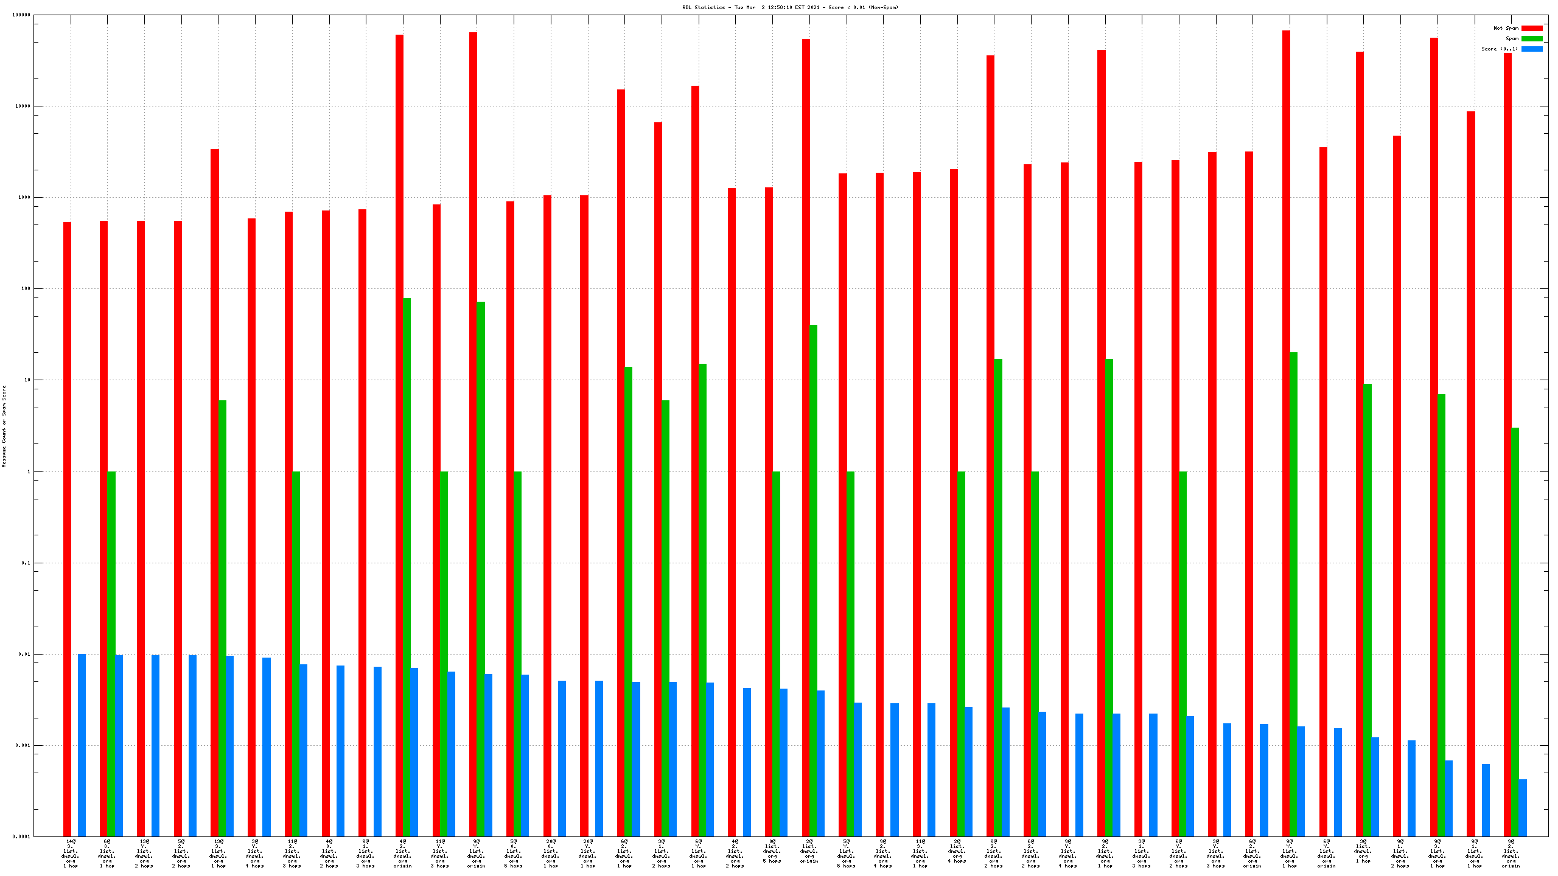This screenshot has width=1558, height=876.
Task: Click the 100000 y-axis tick label
Action: pyautogui.click(x=21, y=15)
